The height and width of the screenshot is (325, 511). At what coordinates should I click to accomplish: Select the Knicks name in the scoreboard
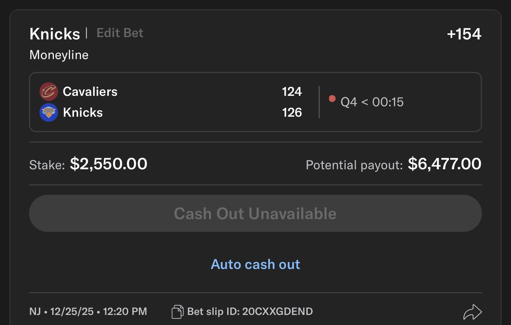pyautogui.click(x=83, y=112)
